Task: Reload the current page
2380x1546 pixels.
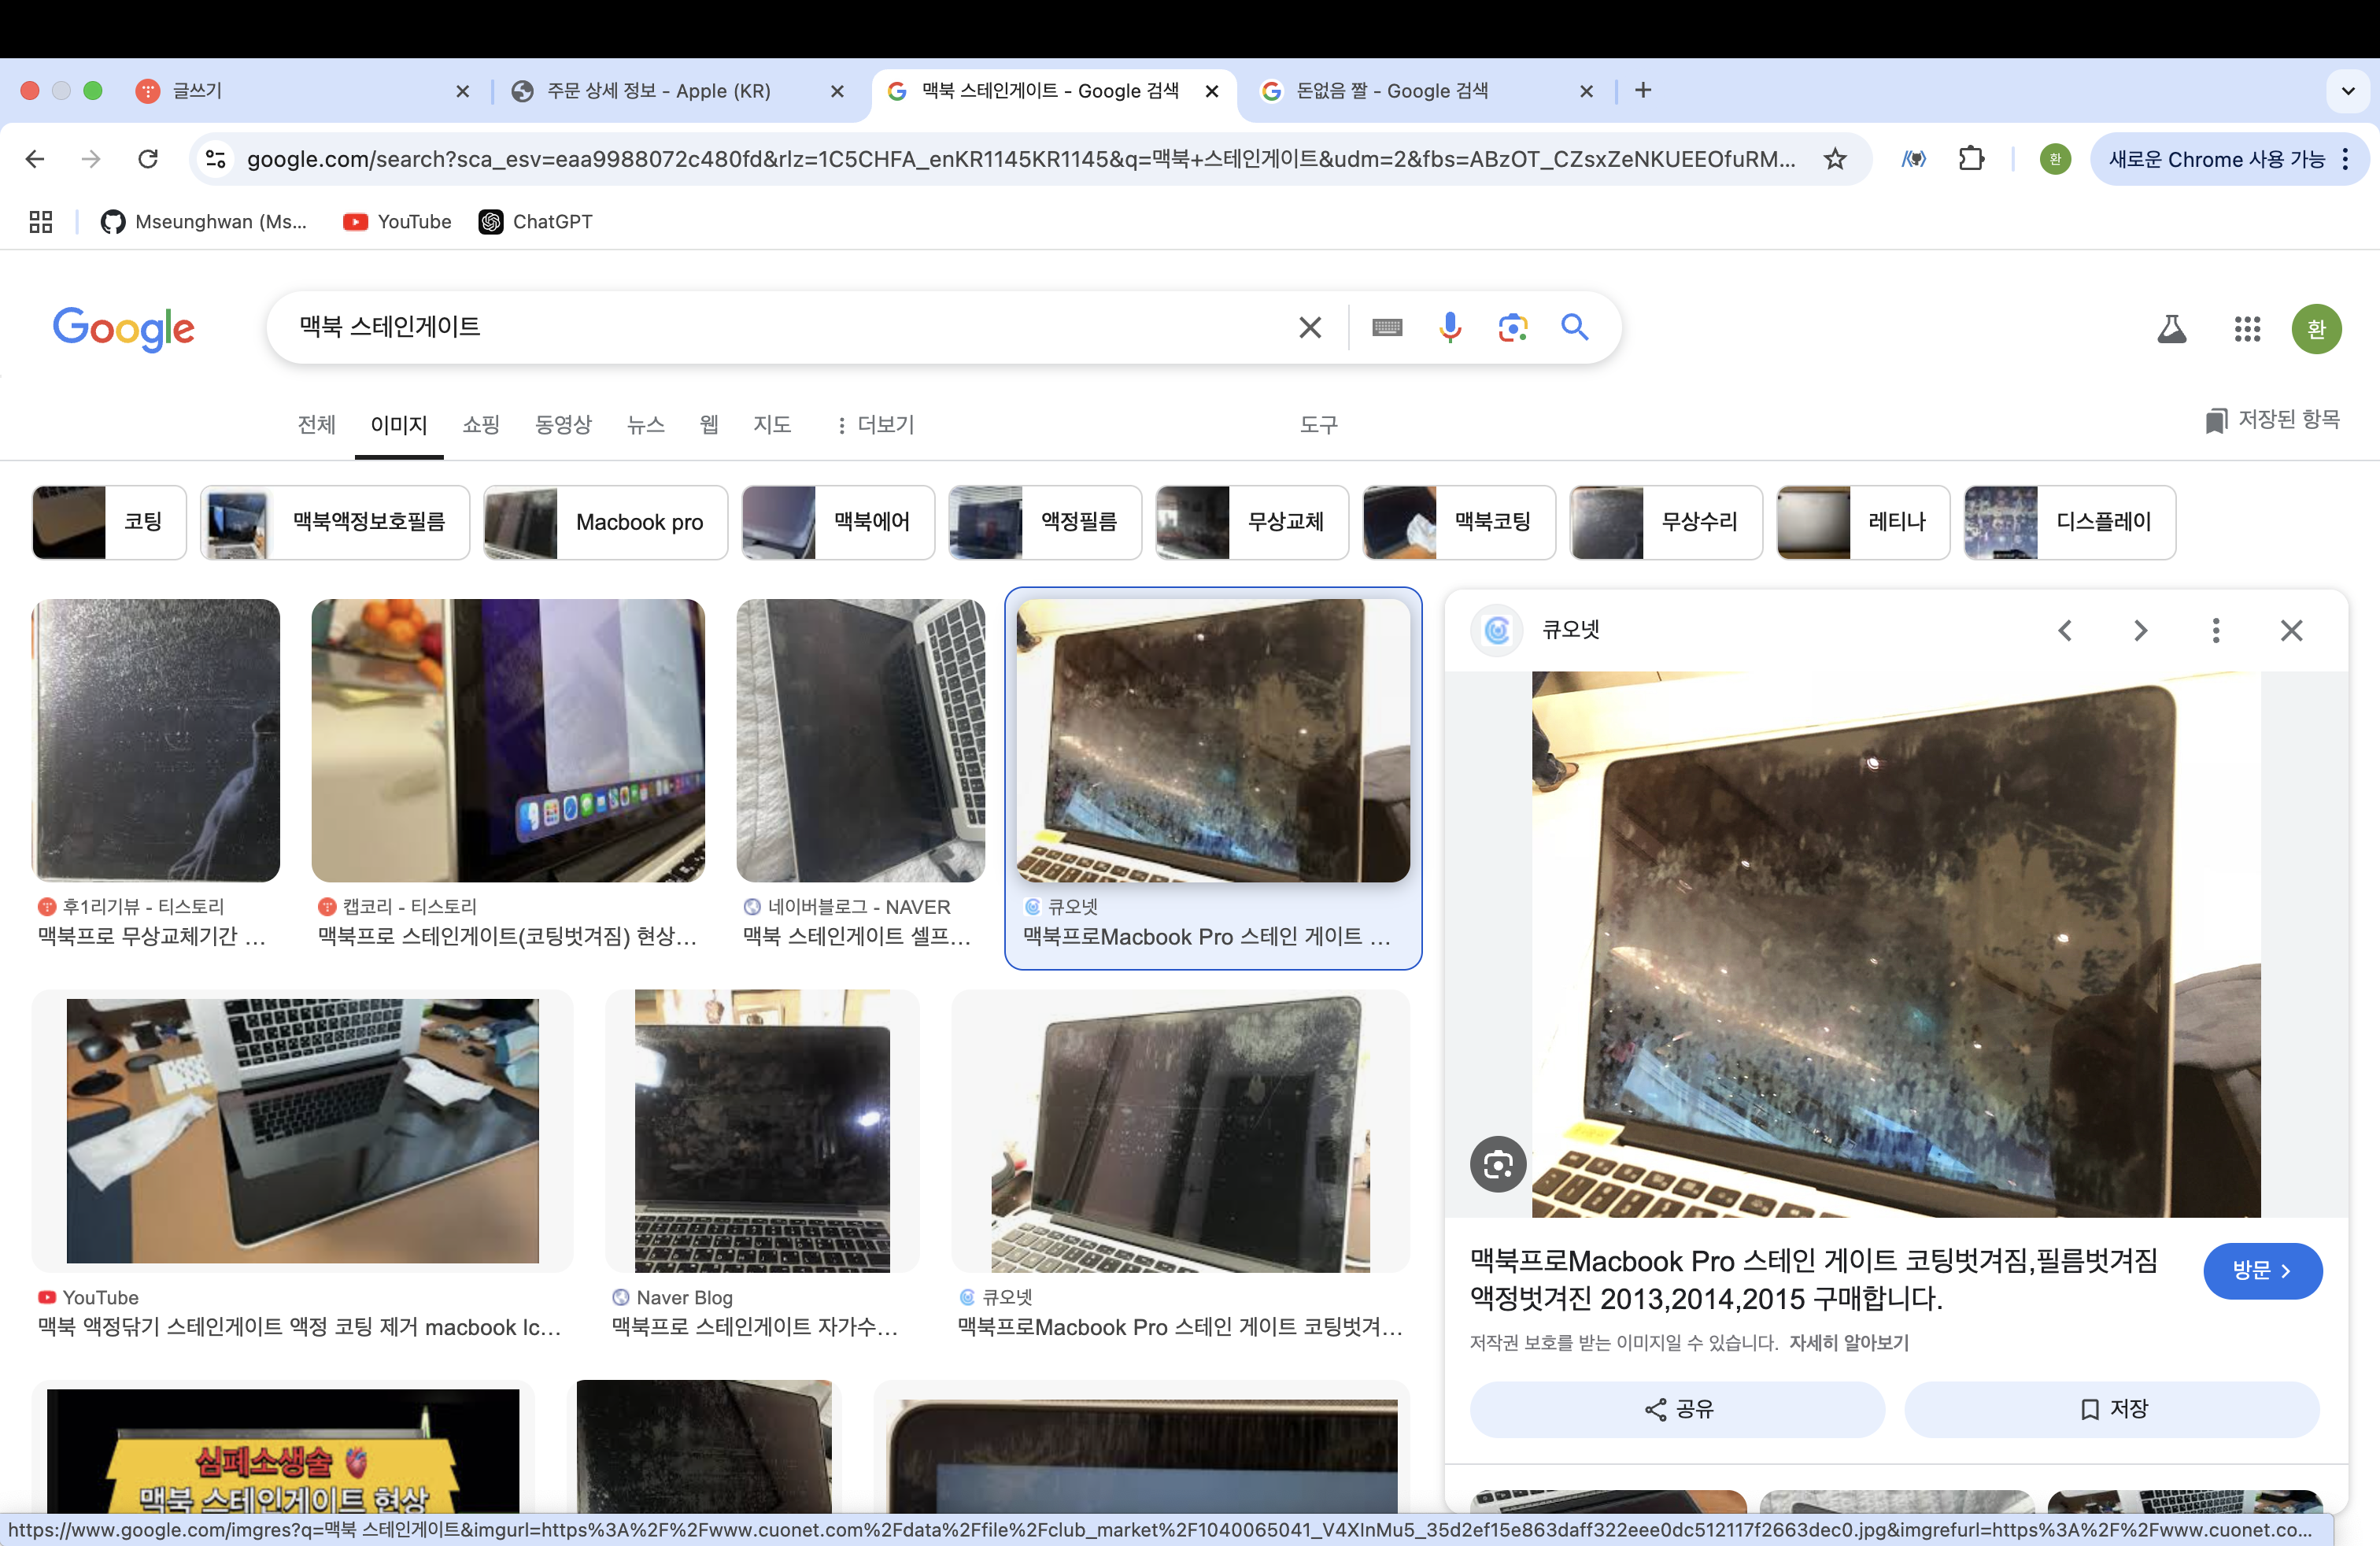Action: (x=148, y=159)
